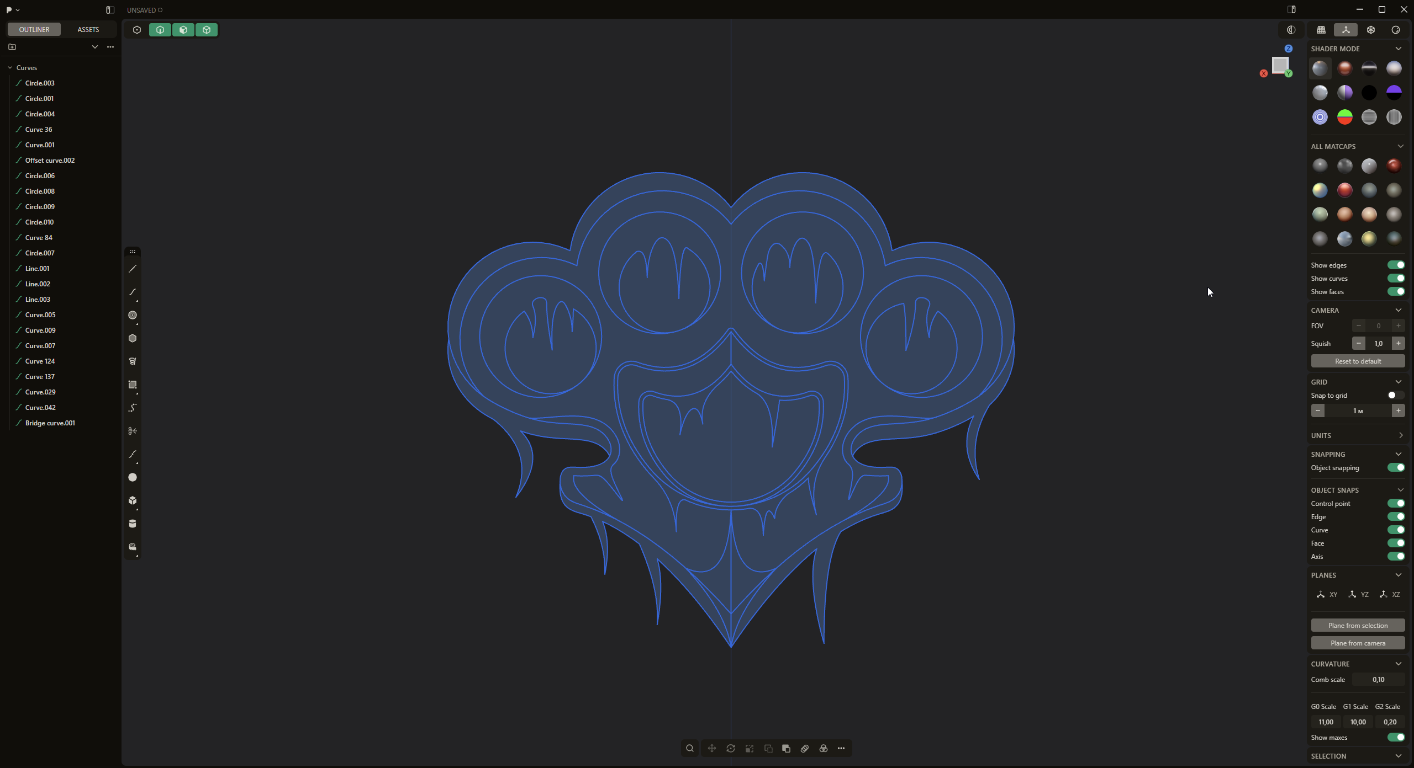The width and height of the screenshot is (1414, 768).
Task: Turn off the Show edges toggle
Action: click(1396, 265)
